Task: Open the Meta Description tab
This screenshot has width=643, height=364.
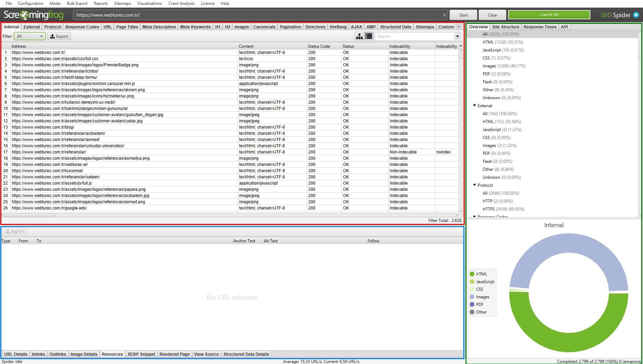Action: pos(159,27)
